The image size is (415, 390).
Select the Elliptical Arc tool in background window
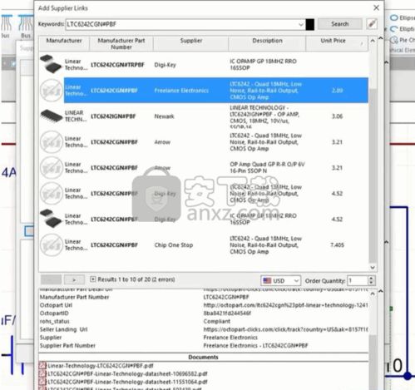pyautogui.click(x=403, y=29)
